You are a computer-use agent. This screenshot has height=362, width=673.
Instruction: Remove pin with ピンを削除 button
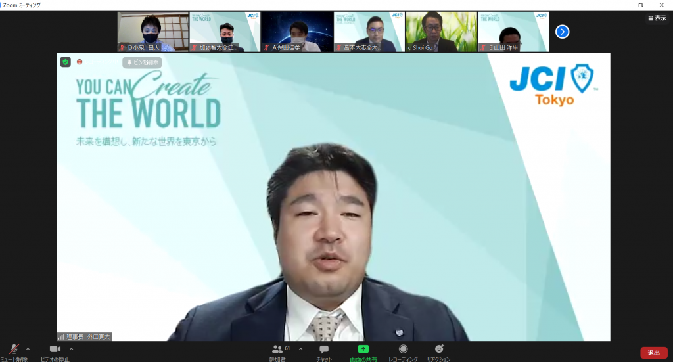point(142,62)
